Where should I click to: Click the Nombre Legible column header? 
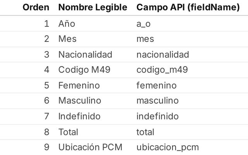coord(92,7)
